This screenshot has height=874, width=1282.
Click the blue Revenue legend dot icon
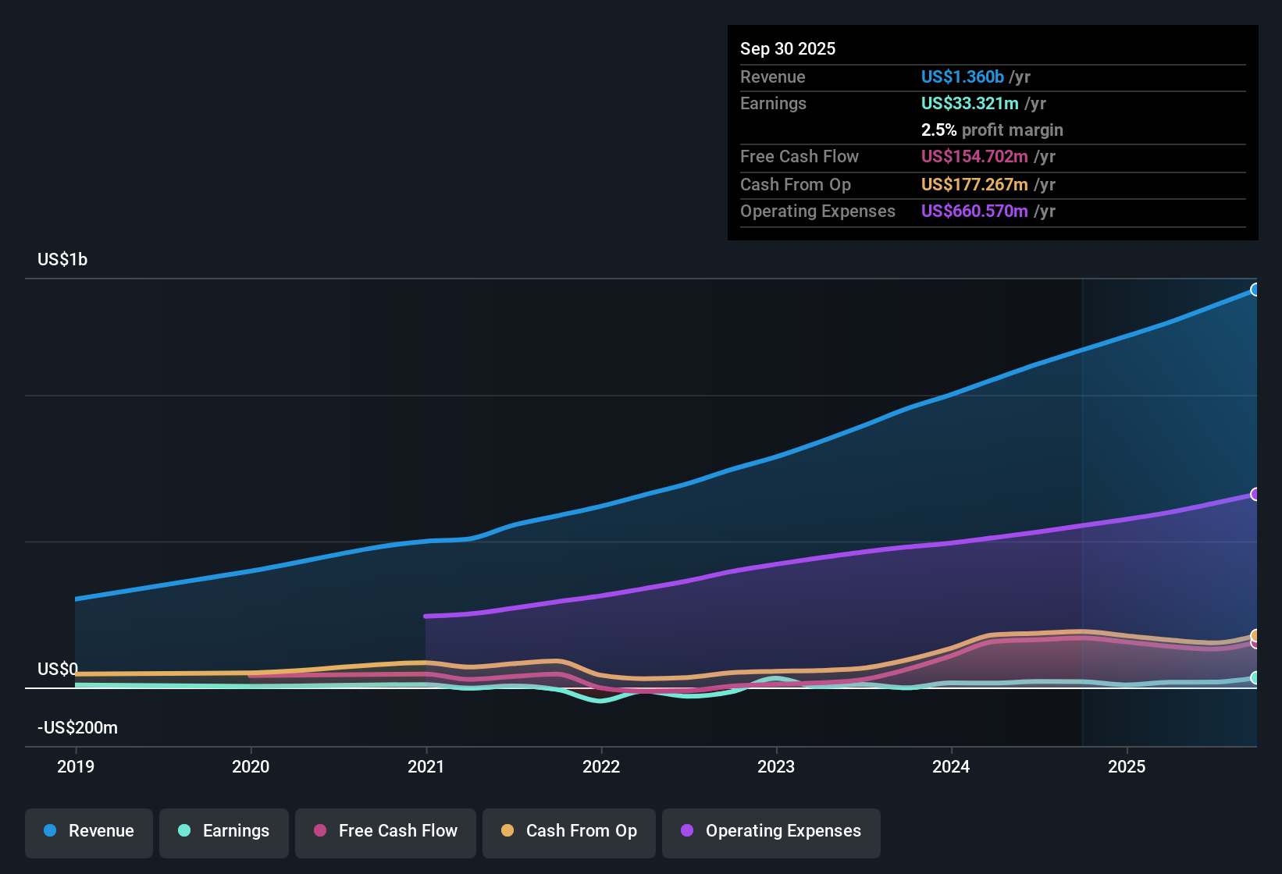click(49, 831)
